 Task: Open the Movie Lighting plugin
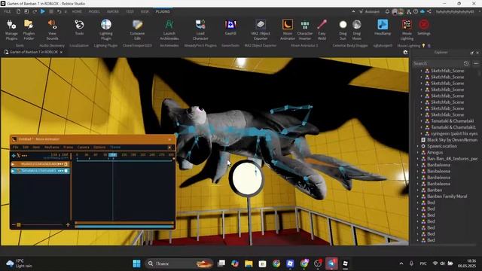pos(407,29)
